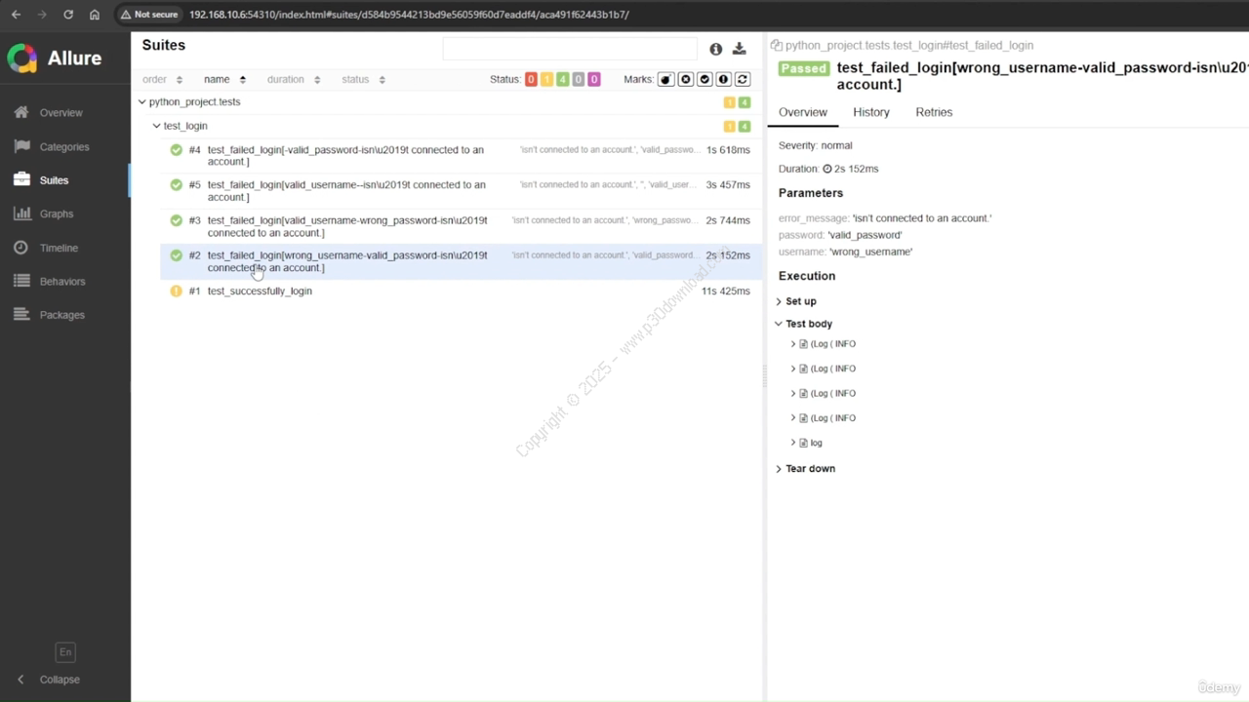Toggle the flaky bomb mark filter

coord(665,79)
